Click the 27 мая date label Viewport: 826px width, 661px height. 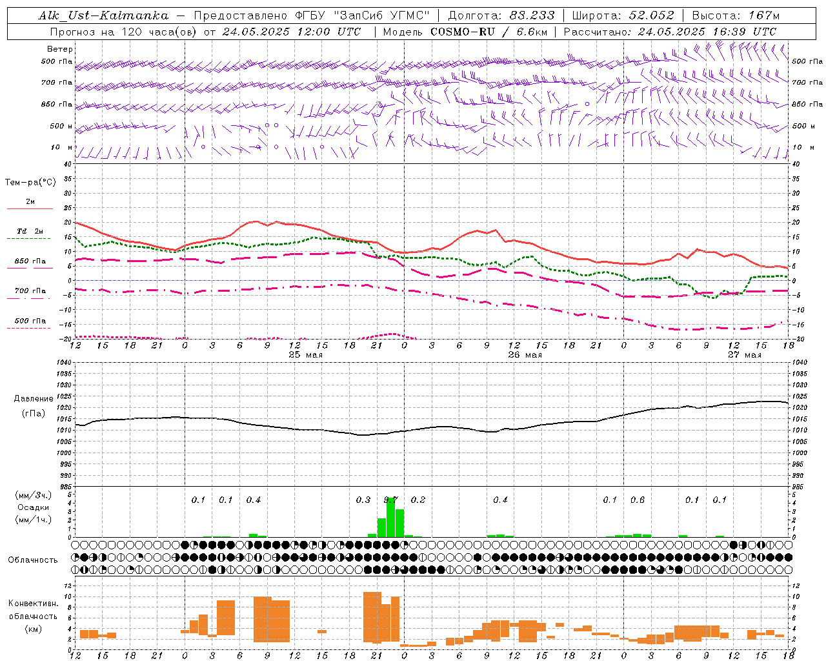pos(744,355)
